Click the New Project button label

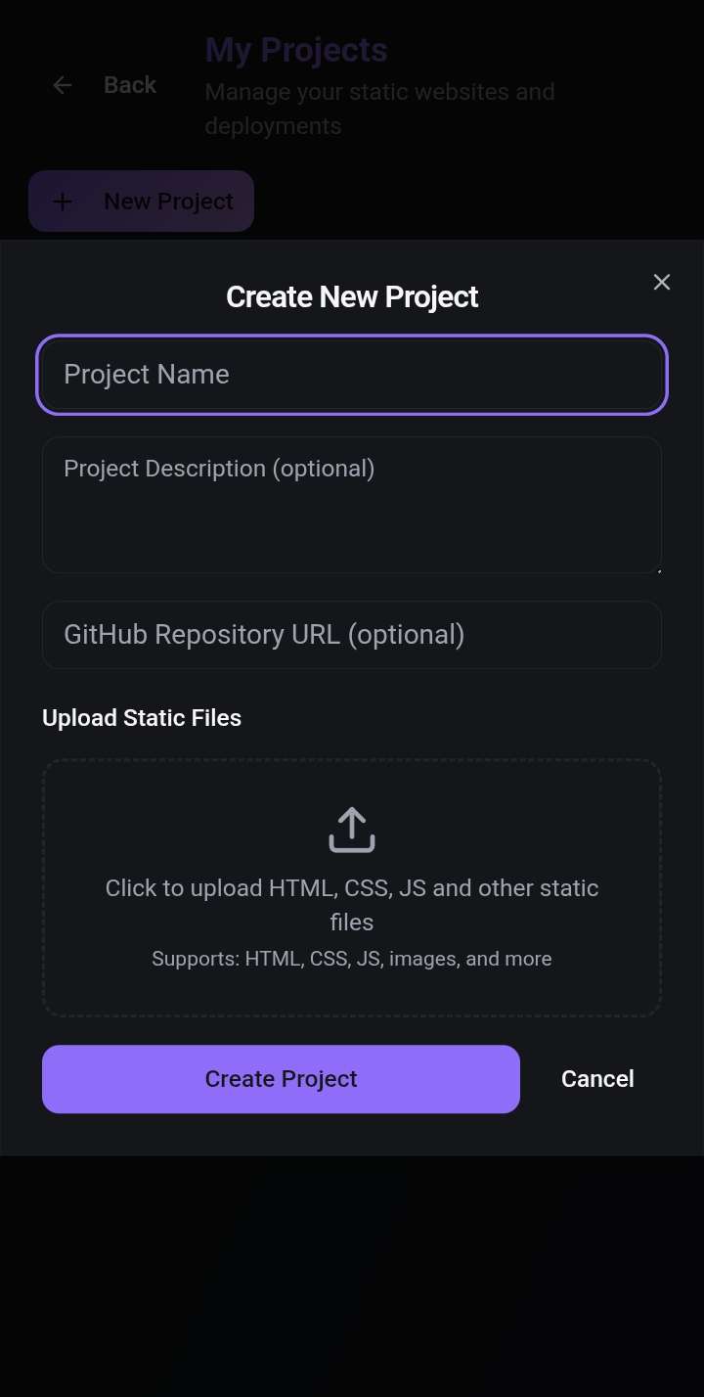(168, 202)
